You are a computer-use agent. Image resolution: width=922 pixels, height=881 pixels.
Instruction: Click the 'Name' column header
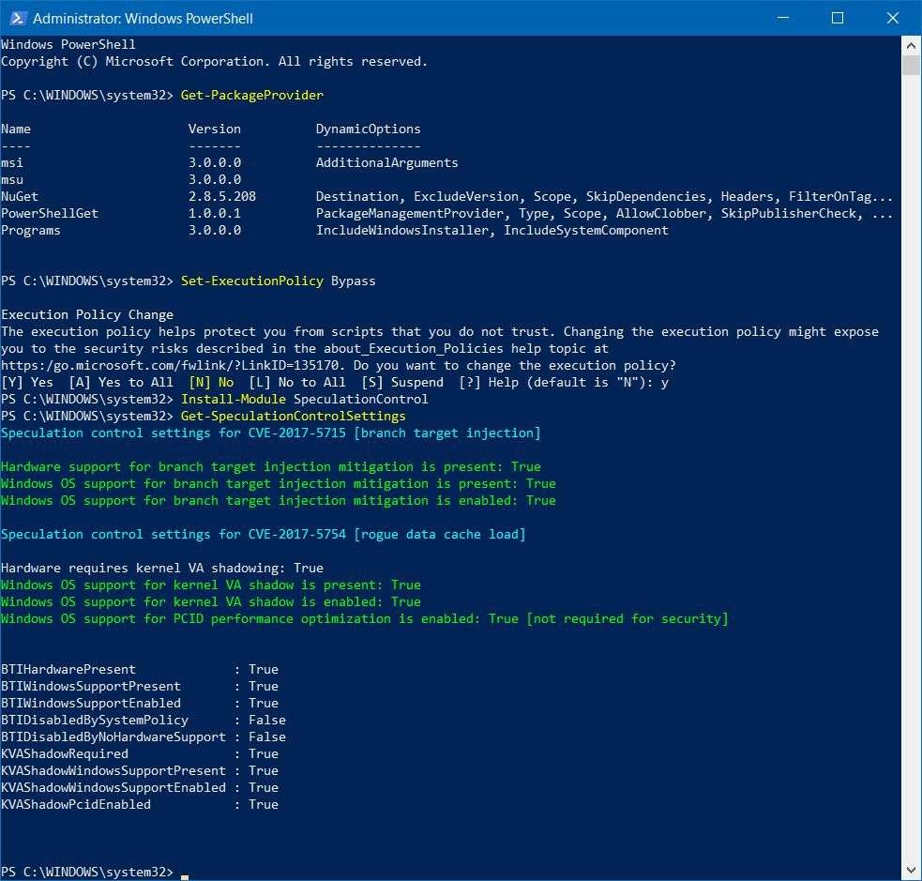coord(16,129)
